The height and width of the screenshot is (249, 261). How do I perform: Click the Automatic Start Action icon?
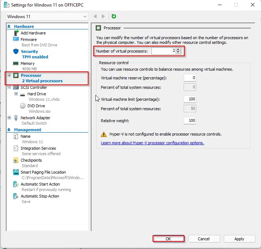point(16,184)
